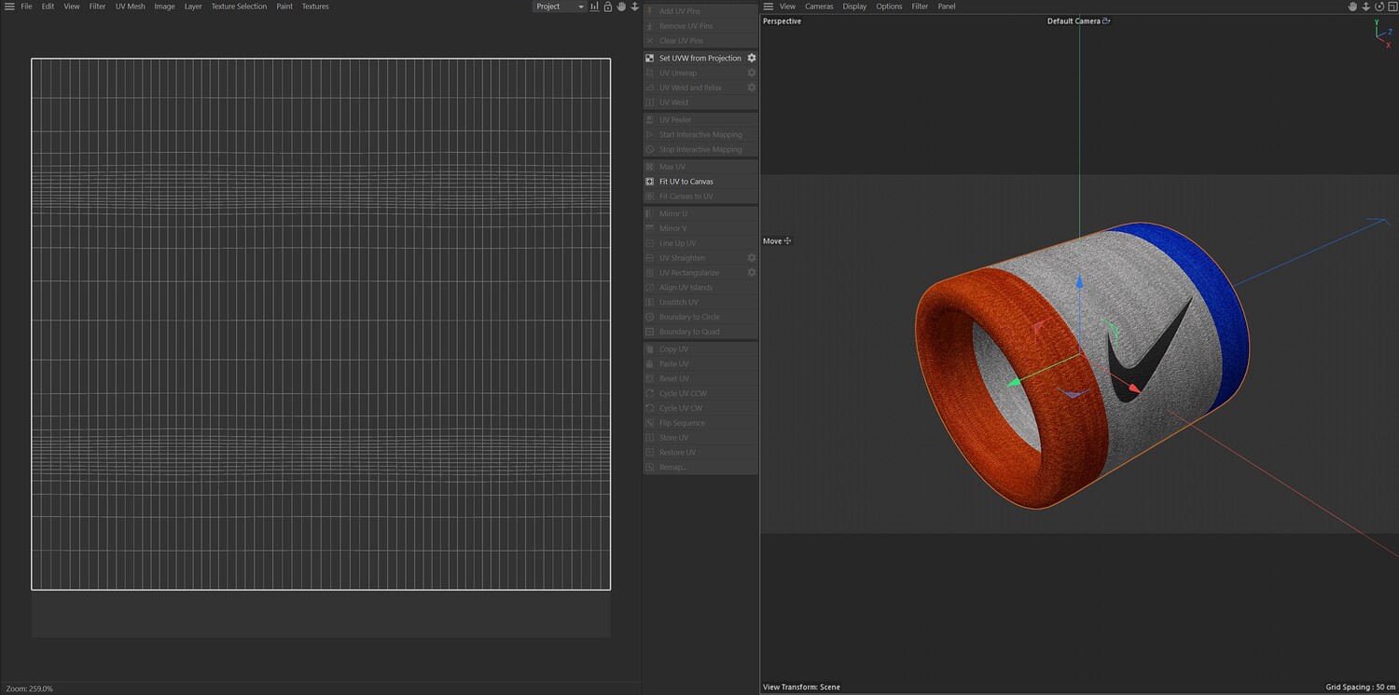This screenshot has height=695, width=1399.
Task: Open Set UVW from Projection settings gear
Action: (x=752, y=58)
